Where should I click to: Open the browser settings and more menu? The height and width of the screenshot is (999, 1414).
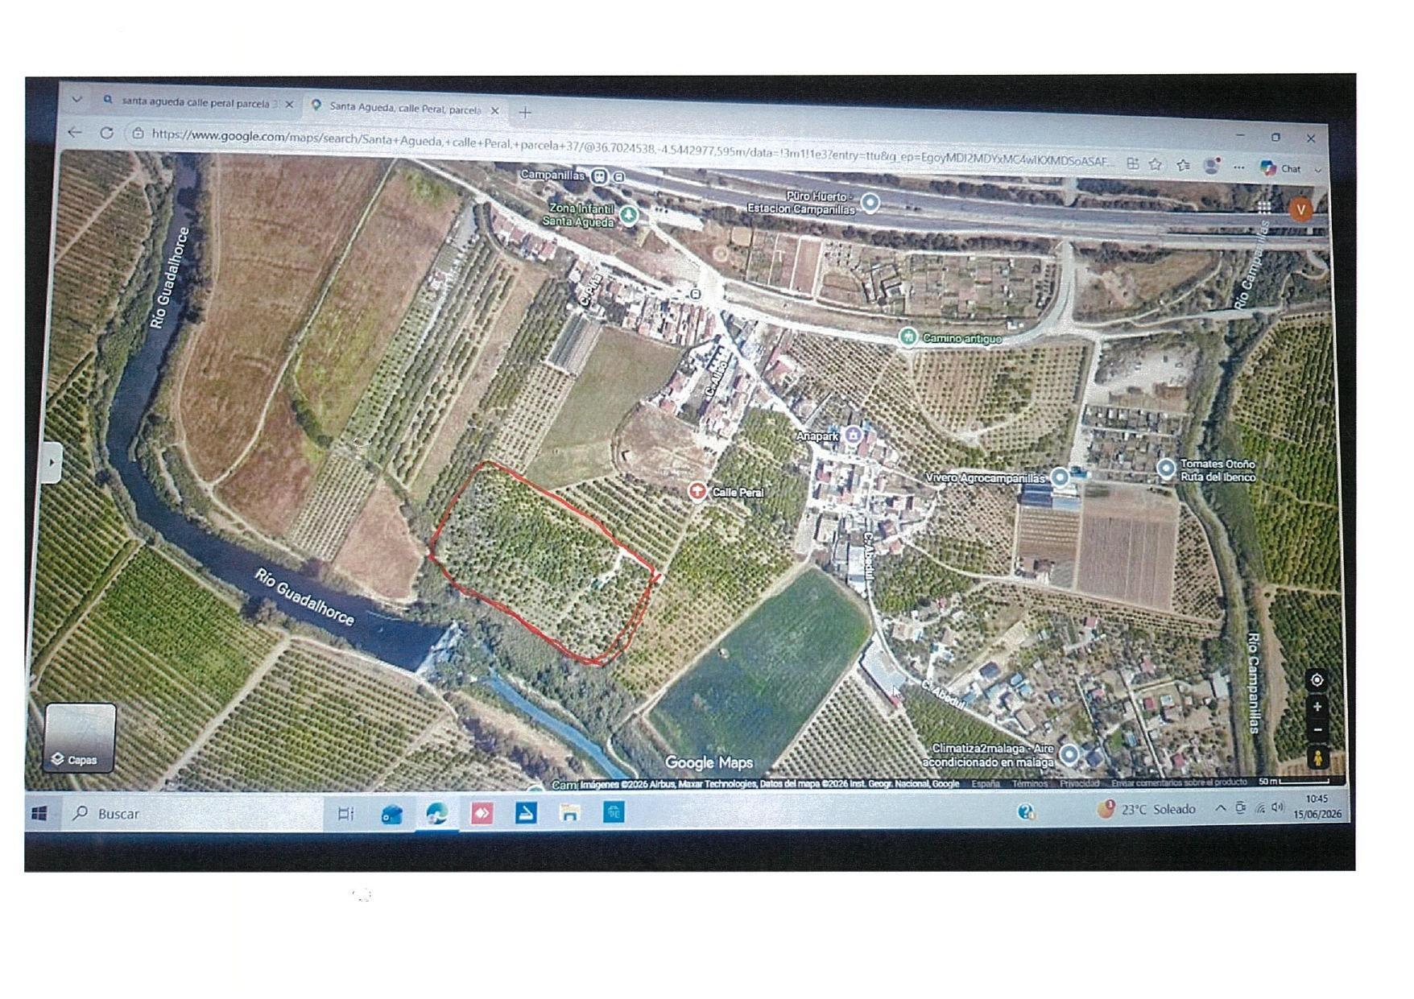click(1239, 167)
